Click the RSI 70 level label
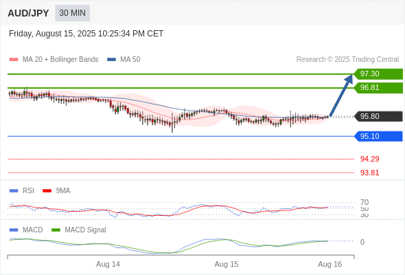 click(x=364, y=202)
